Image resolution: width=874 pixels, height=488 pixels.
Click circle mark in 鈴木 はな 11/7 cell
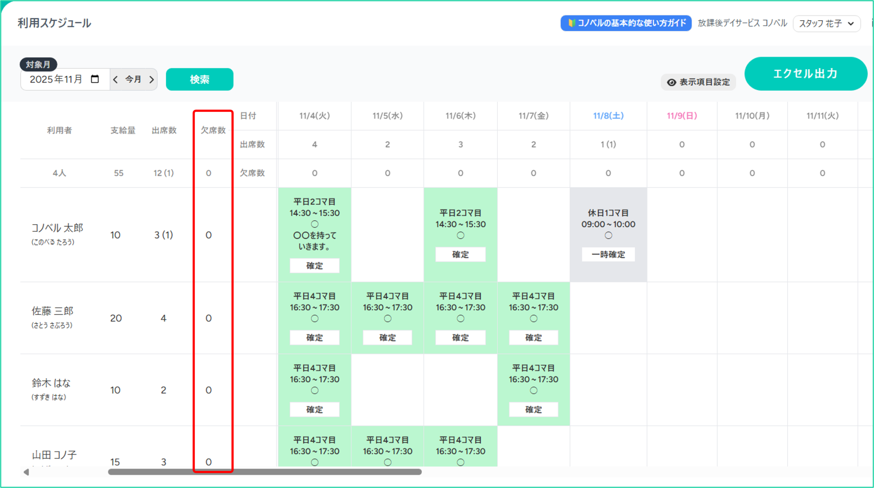533,390
